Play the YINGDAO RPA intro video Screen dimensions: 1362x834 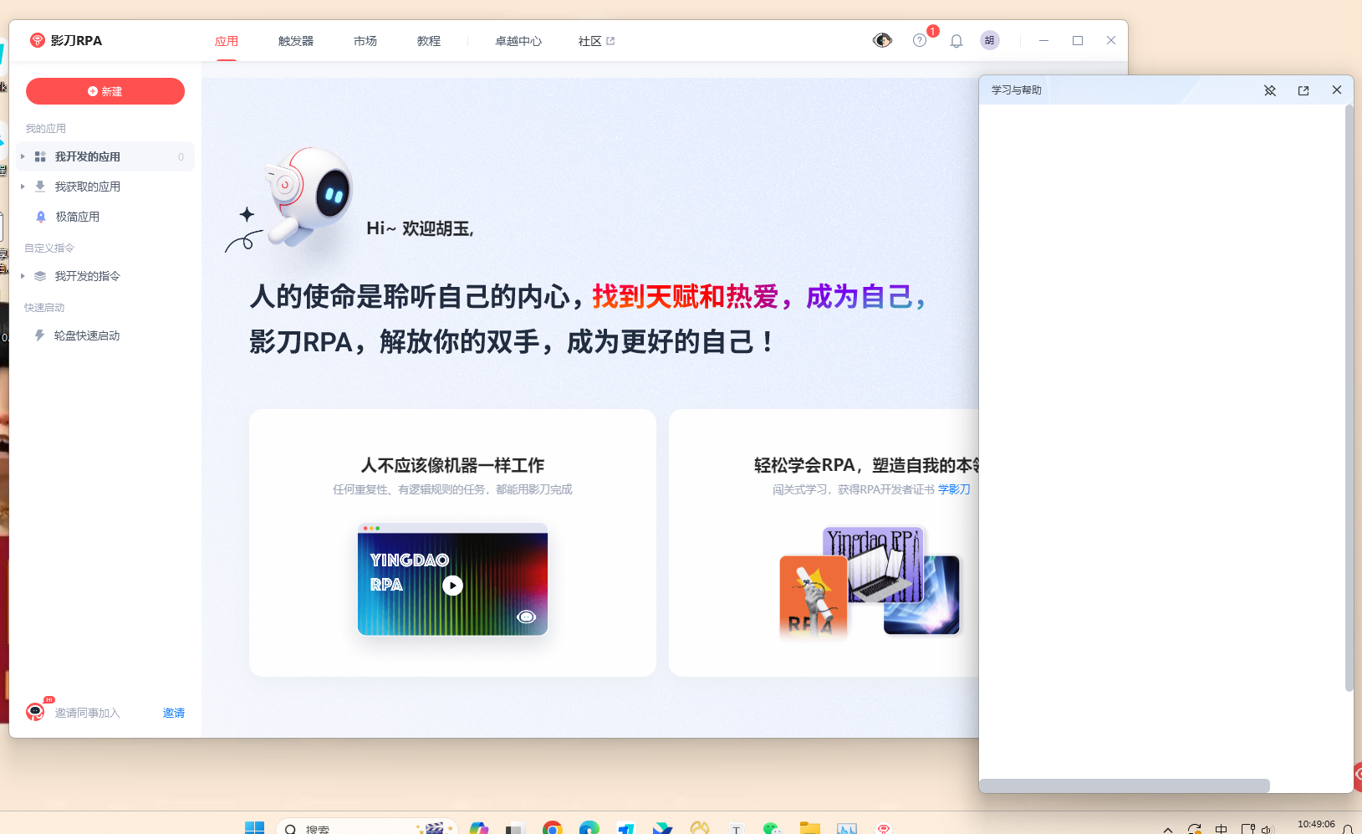tap(452, 586)
